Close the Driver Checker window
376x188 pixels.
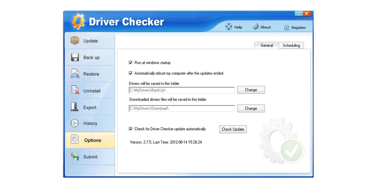(x=306, y=13)
